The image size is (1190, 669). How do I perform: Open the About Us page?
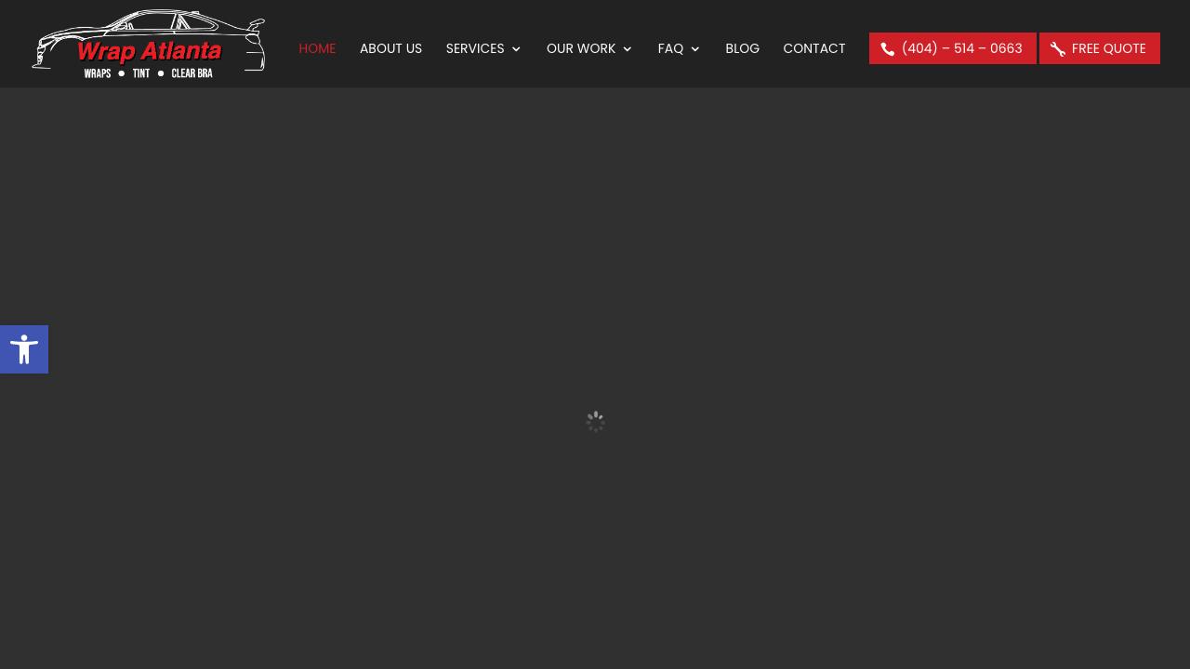coord(390,48)
